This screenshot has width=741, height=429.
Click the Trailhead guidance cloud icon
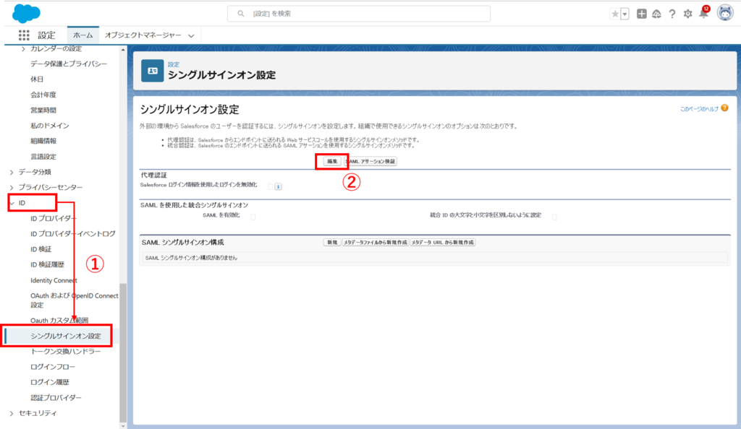pos(656,14)
